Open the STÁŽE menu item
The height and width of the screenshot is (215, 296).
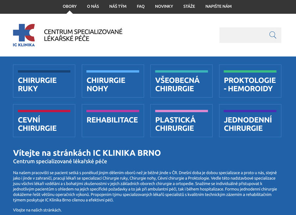click(x=189, y=7)
